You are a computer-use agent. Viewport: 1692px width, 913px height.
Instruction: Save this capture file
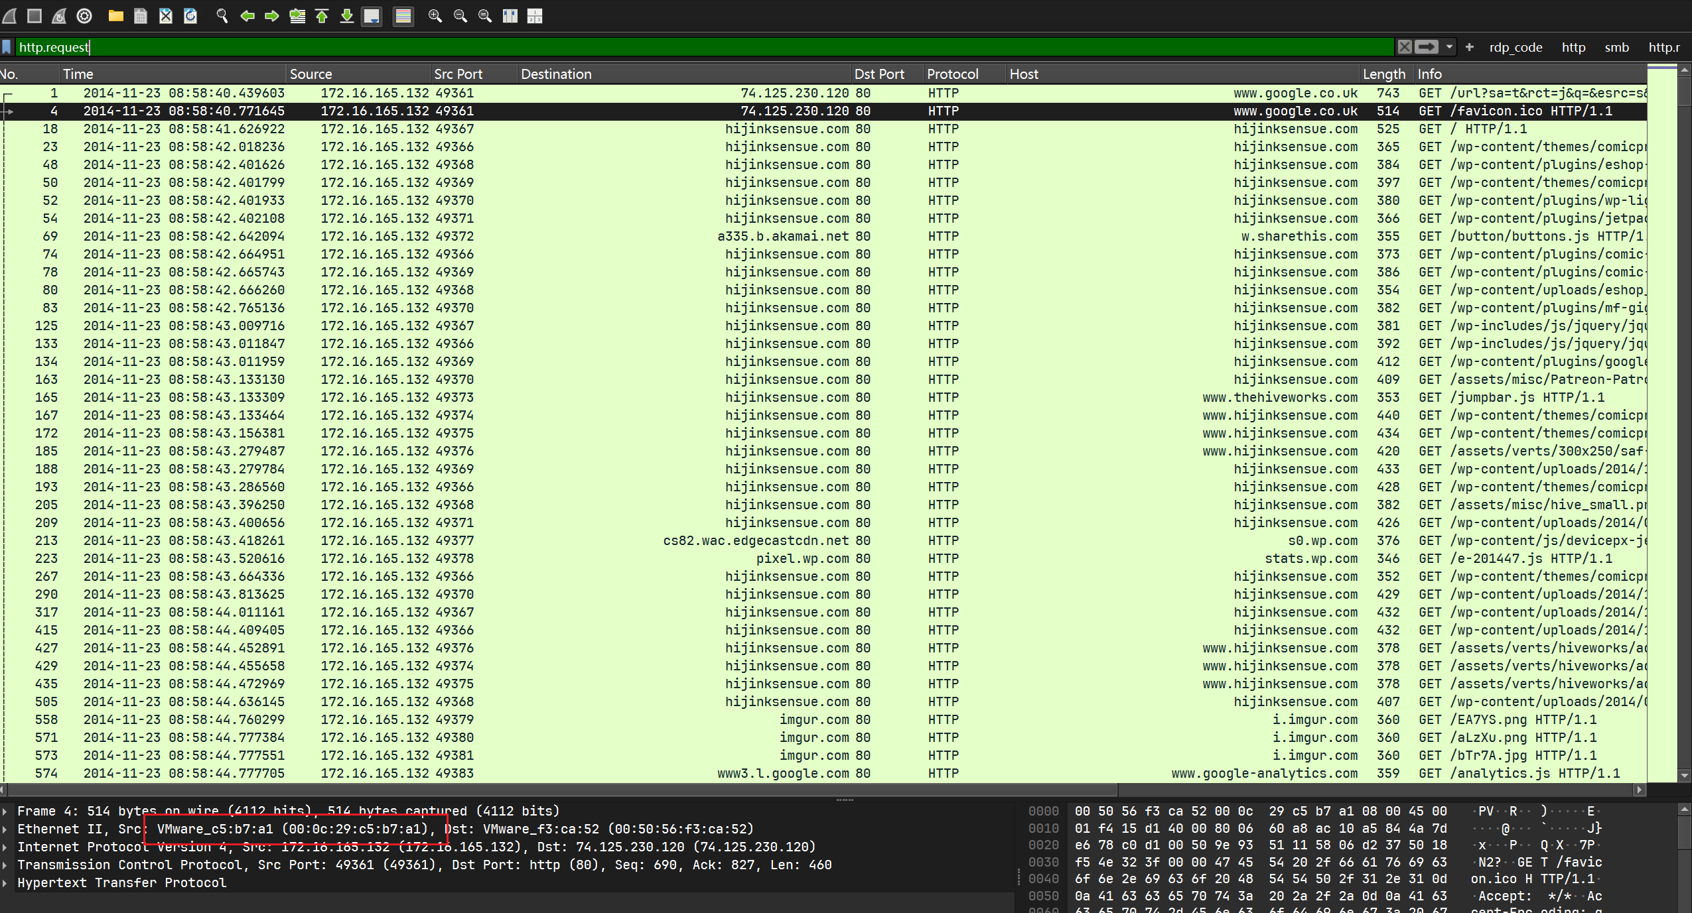tap(141, 16)
